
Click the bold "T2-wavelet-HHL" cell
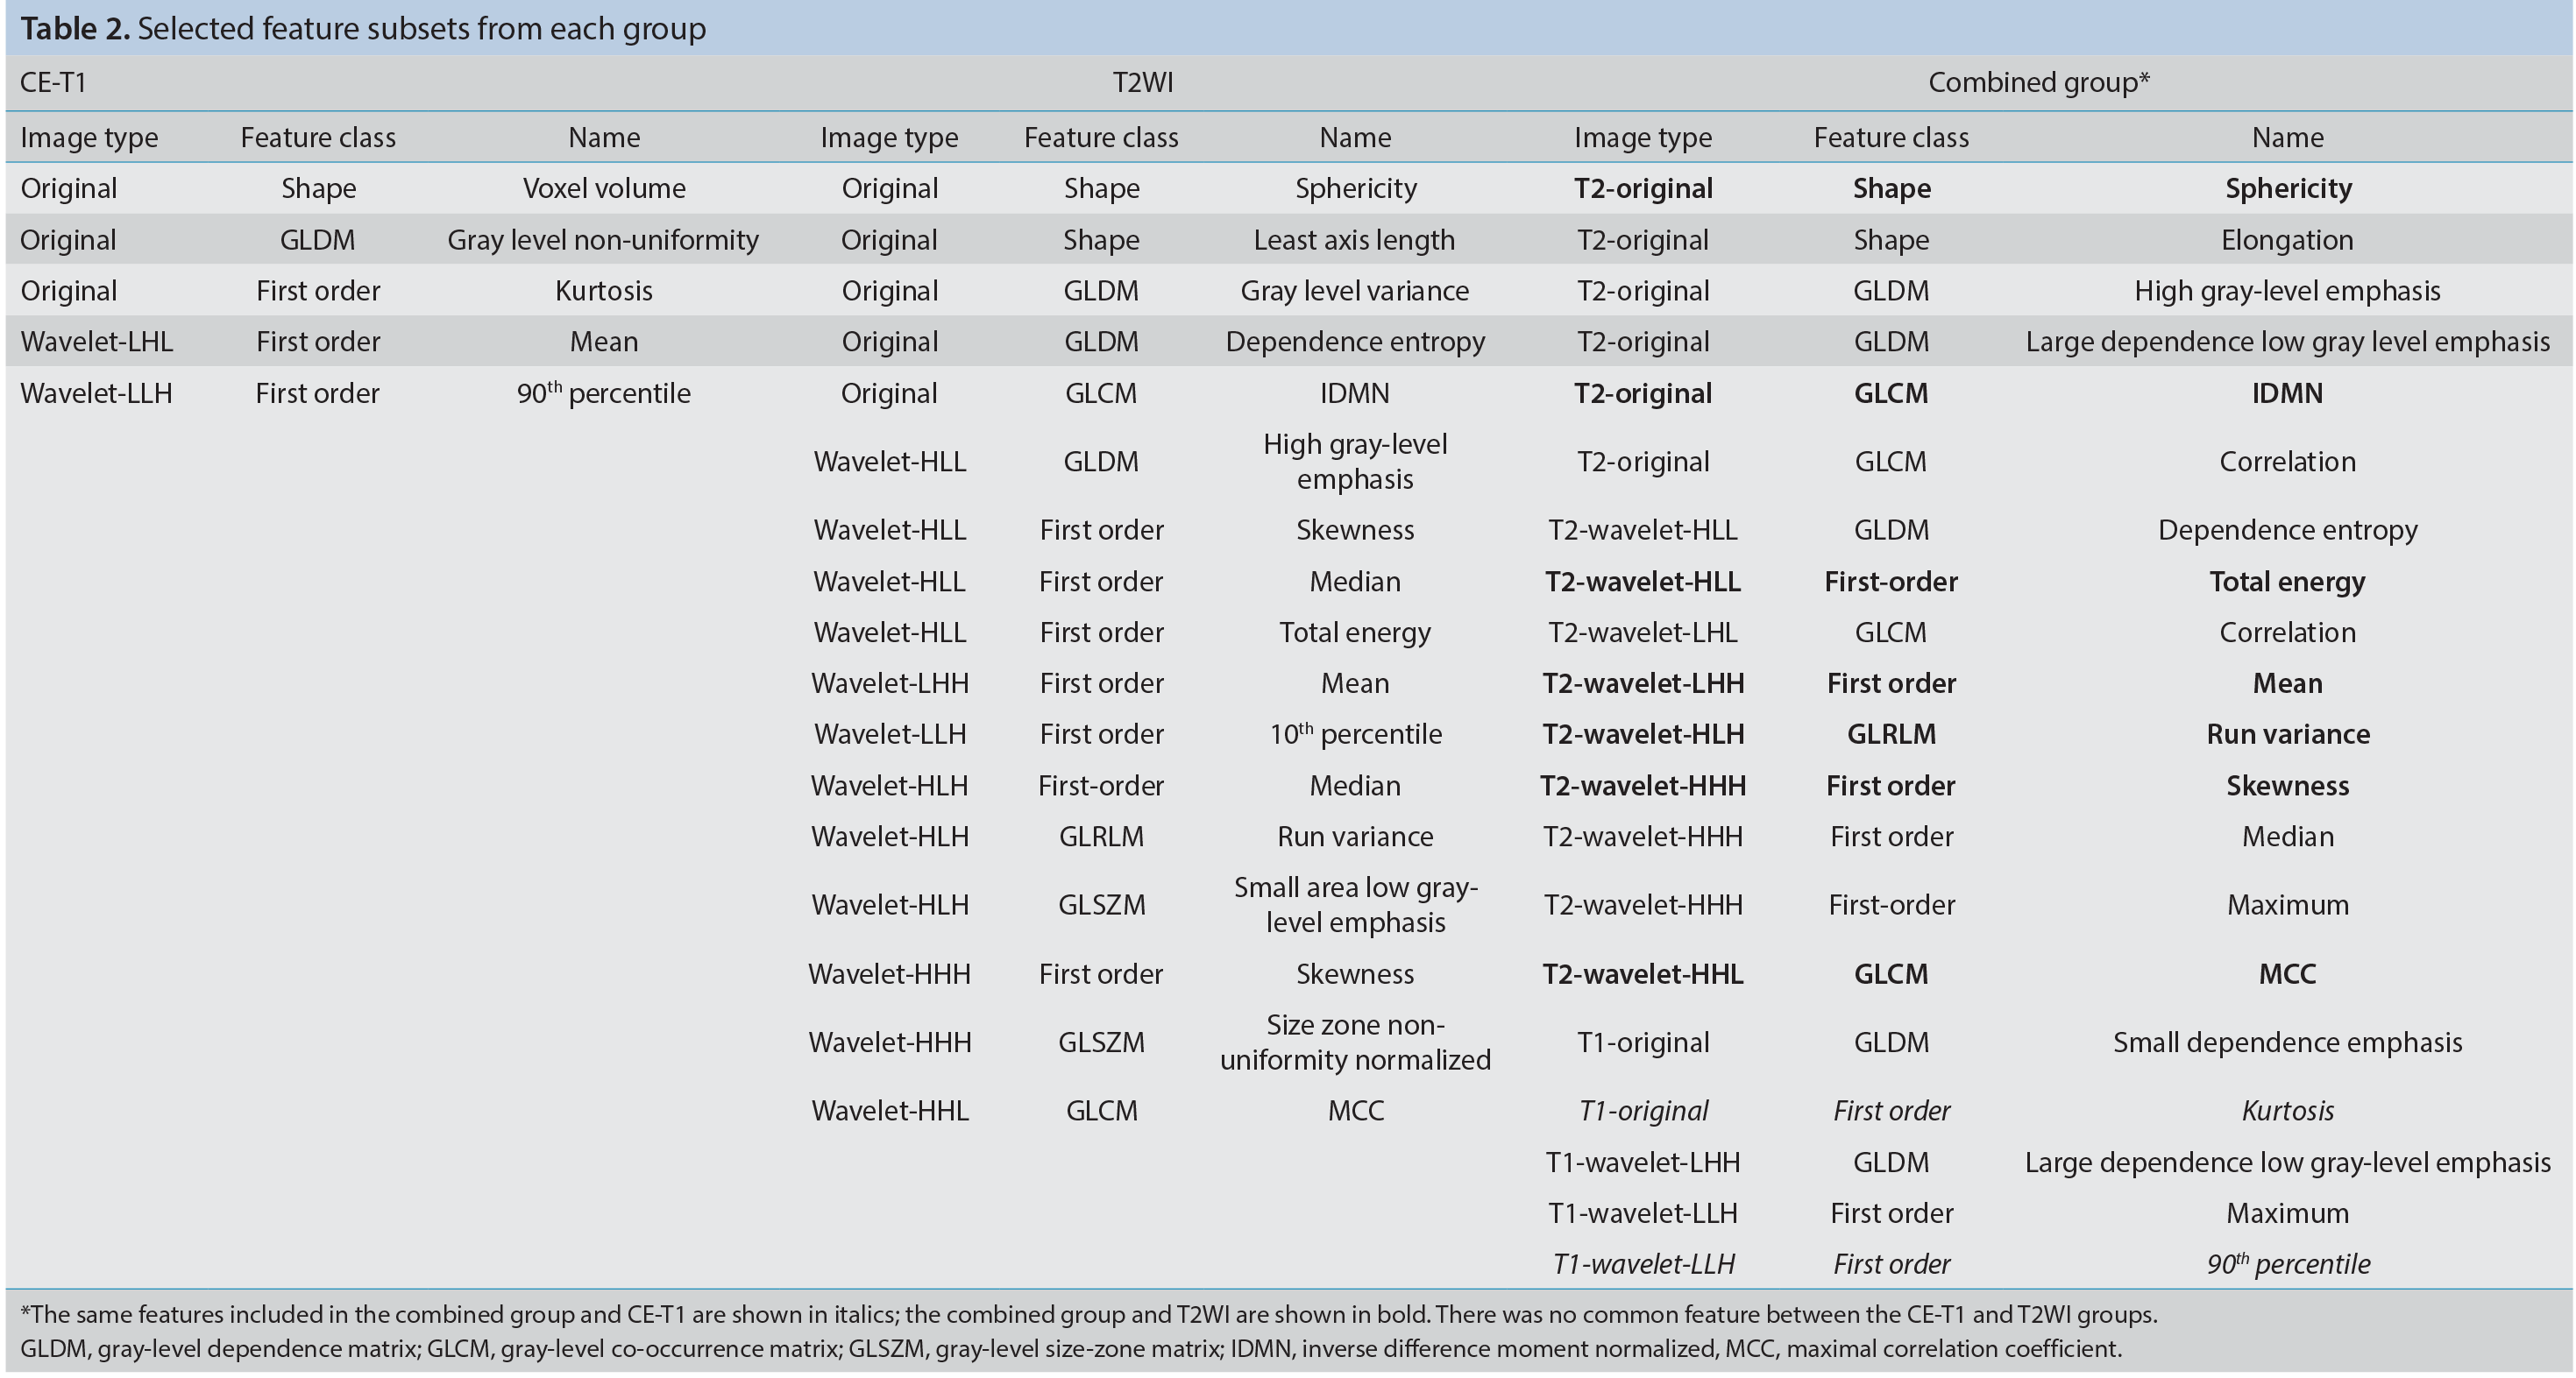point(1643,974)
